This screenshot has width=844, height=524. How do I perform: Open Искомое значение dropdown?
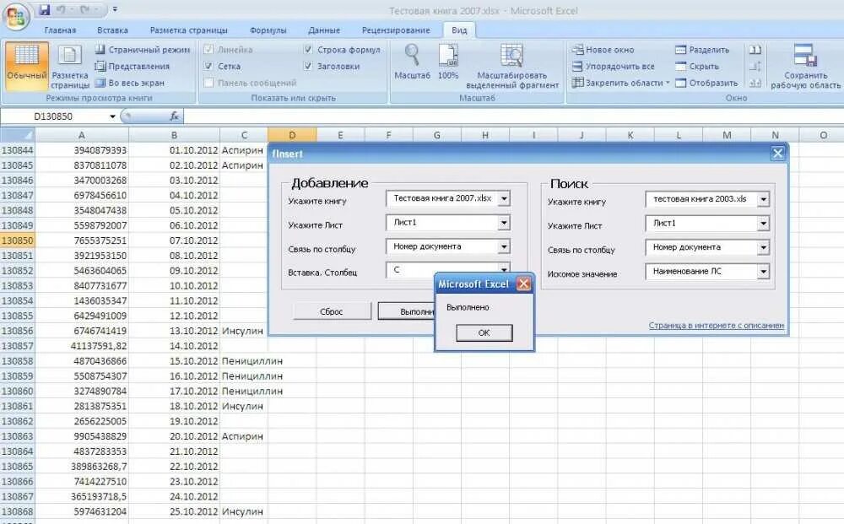click(763, 272)
